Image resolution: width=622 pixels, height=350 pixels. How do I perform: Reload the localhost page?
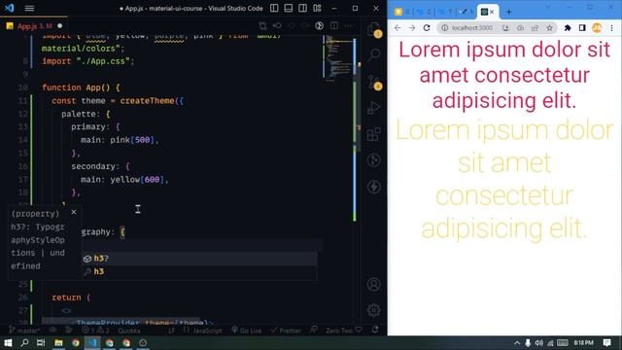tap(427, 28)
